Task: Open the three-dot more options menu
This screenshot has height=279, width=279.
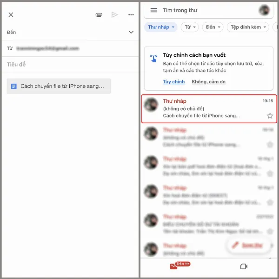Action: pyautogui.click(x=131, y=14)
